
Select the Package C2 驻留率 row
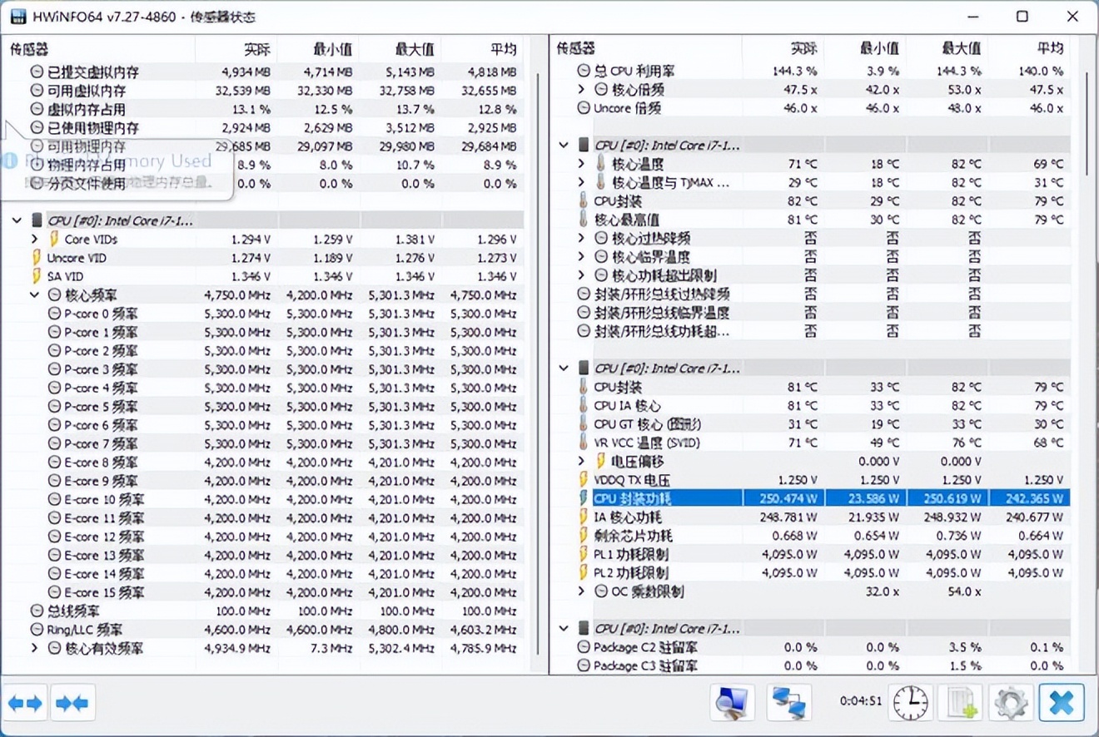(649, 647)
